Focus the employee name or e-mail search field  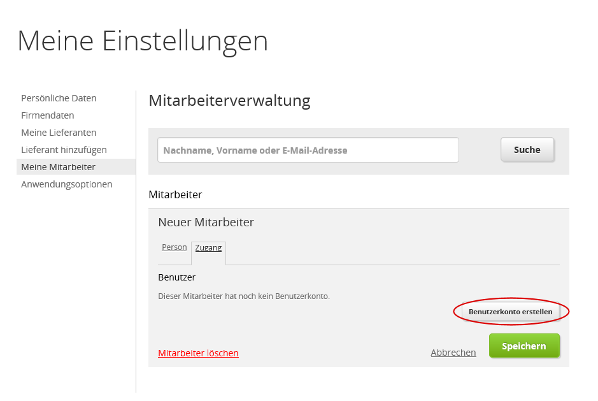[x=308, y=150]
